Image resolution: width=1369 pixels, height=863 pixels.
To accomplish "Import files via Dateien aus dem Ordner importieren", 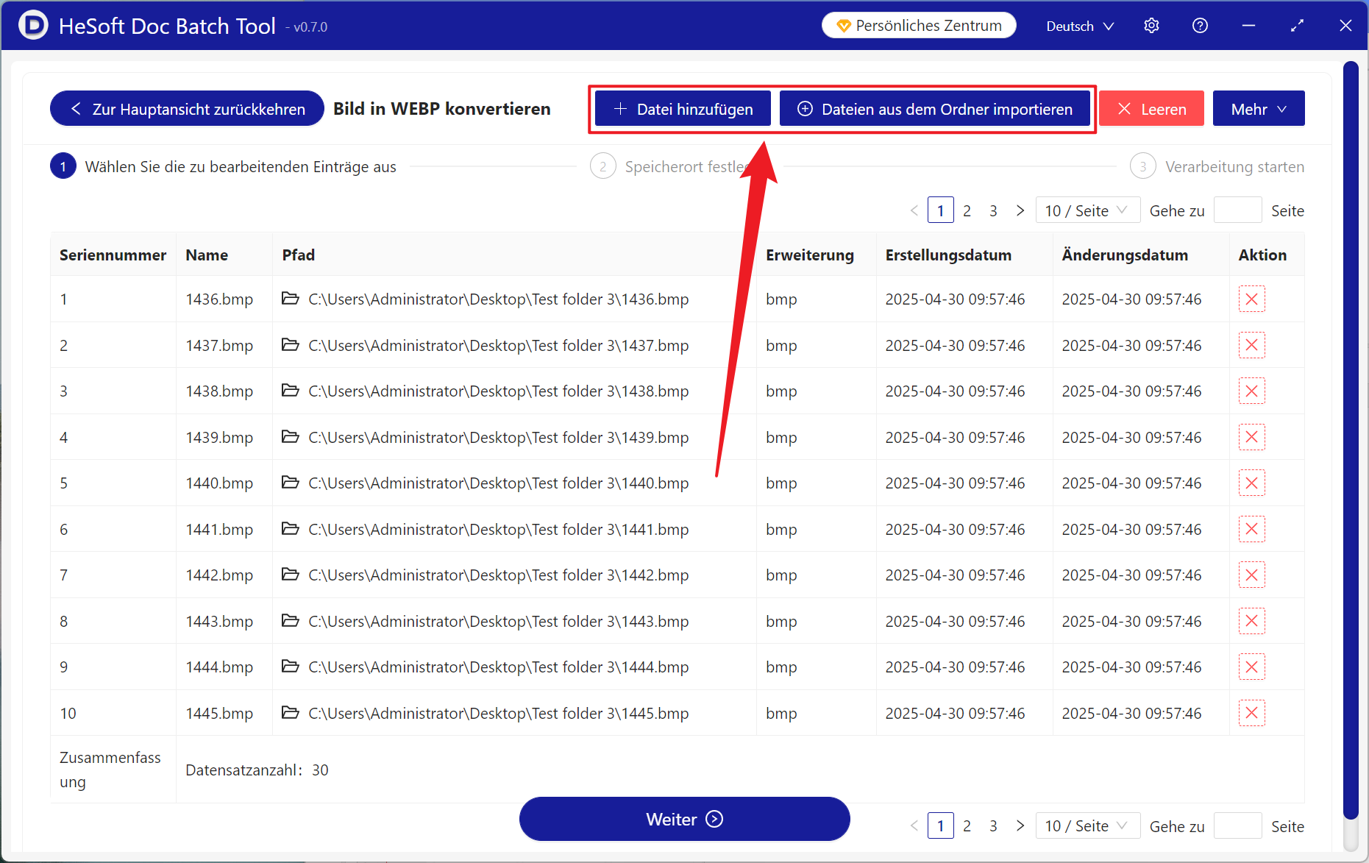I will click(x=934, y=109).
